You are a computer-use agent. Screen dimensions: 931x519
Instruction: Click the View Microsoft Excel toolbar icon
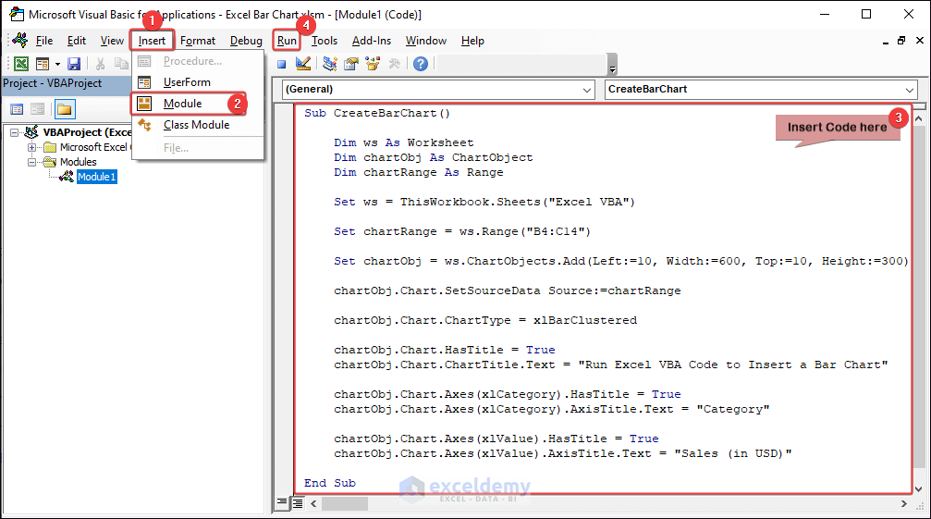click(21, 64)
